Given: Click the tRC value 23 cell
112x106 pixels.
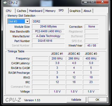Looking at the screenshot, I should pos(91,82).
